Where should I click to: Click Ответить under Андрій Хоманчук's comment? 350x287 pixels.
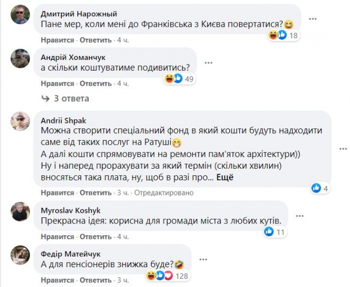coord(95,83)
